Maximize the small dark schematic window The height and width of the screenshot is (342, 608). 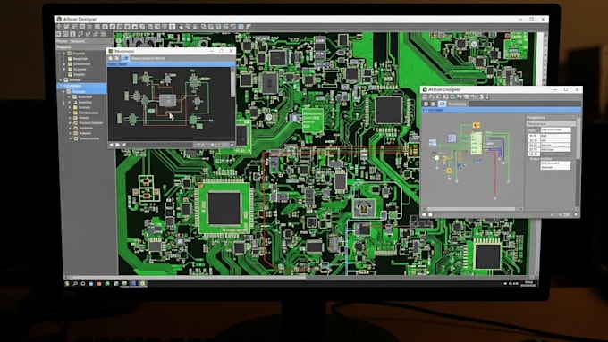pos(222,51)
